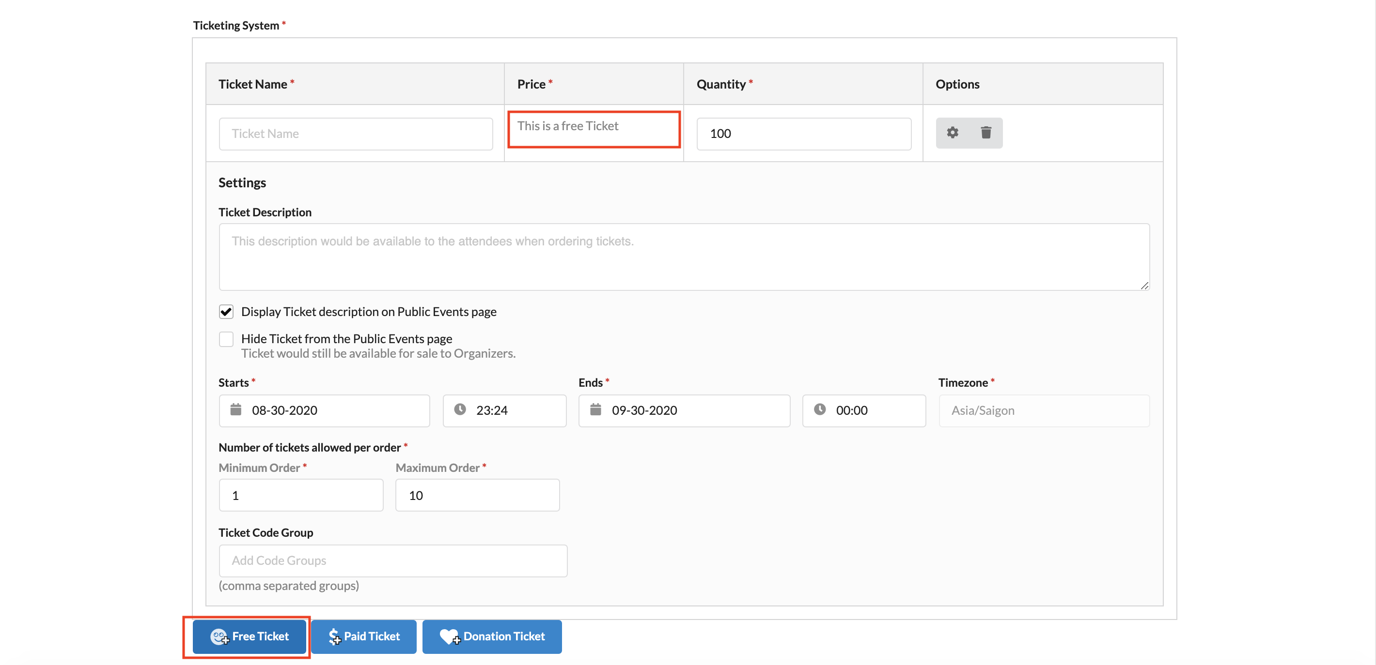The image size is (1376, 665).
Task: Add a Donation Ticket
Action: coord(492,636)
